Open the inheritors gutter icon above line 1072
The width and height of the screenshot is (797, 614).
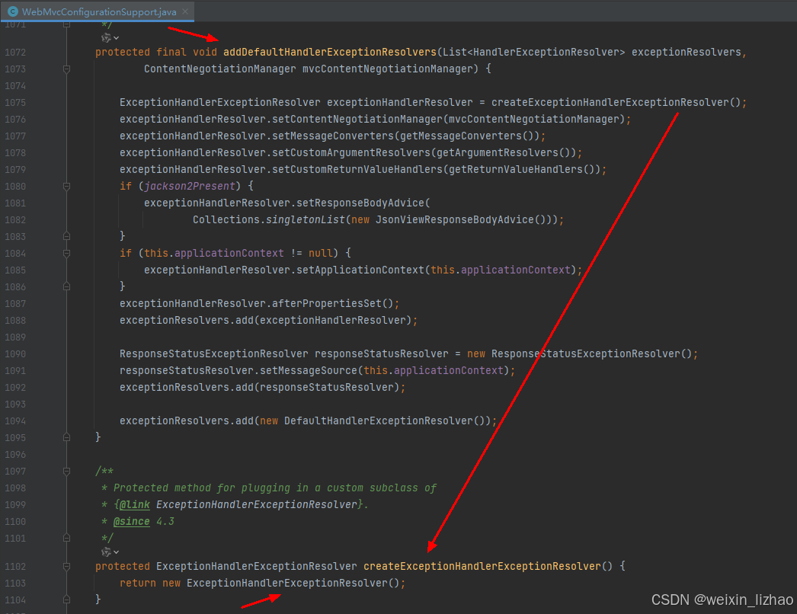pyautogui.click(x=110, y=37)
